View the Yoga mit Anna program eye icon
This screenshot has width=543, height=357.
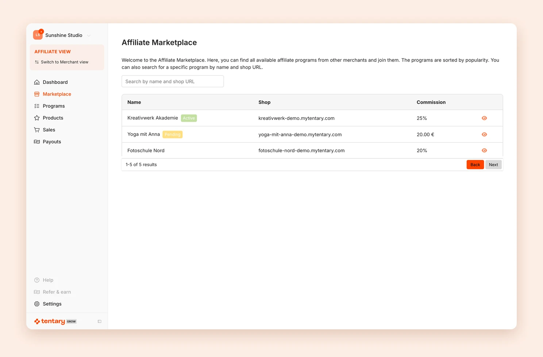coord(484,134)
